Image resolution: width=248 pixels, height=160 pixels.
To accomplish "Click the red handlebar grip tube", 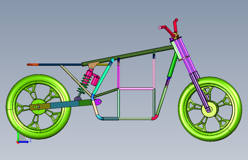I will click(x=169, y=31).
